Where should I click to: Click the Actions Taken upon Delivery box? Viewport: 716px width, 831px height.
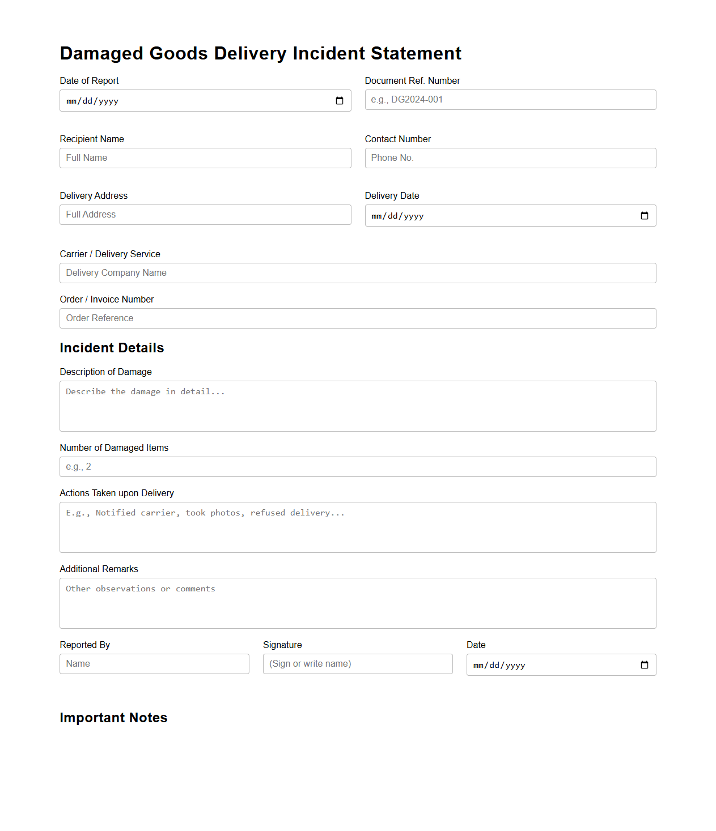(358, 527)
